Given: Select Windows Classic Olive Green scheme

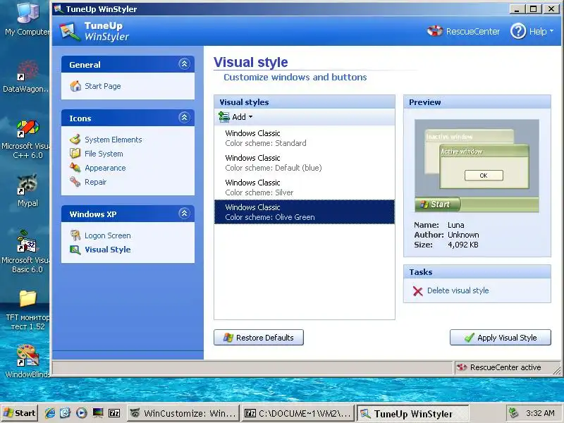Looking at the screenshot, I should tap(305, 212).
